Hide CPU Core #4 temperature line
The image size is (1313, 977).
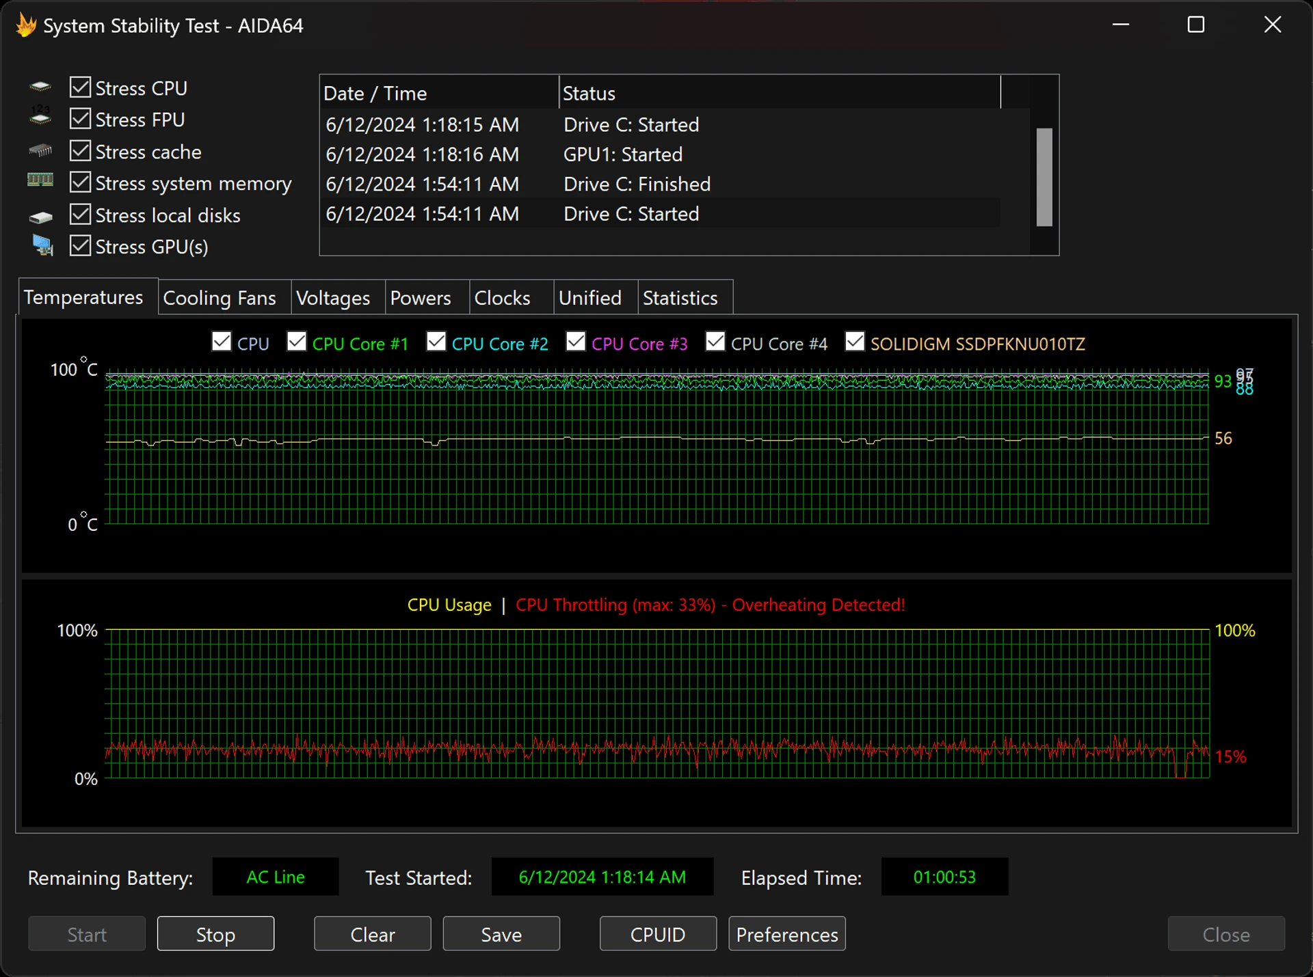coord(715,342)
